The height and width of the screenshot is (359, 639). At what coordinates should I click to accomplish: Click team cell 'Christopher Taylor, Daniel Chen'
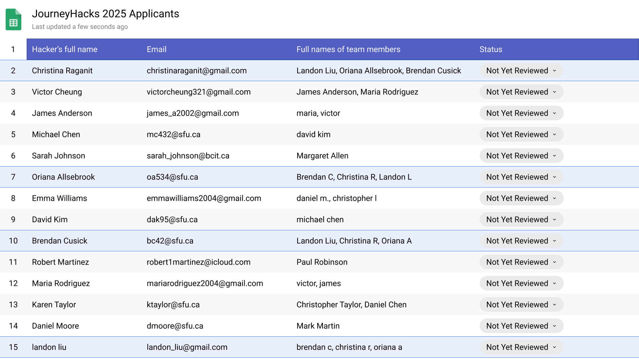[351, 304]
